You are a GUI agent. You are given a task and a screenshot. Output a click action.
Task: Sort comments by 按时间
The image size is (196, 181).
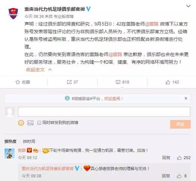point(29,141)
